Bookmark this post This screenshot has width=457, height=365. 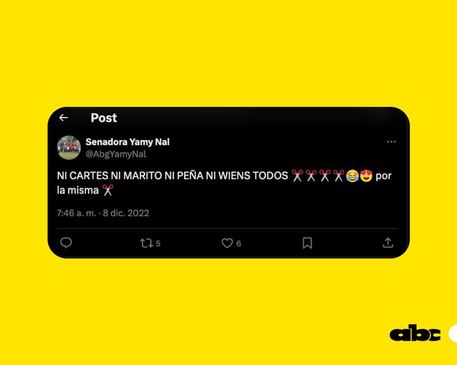point(307,243)
